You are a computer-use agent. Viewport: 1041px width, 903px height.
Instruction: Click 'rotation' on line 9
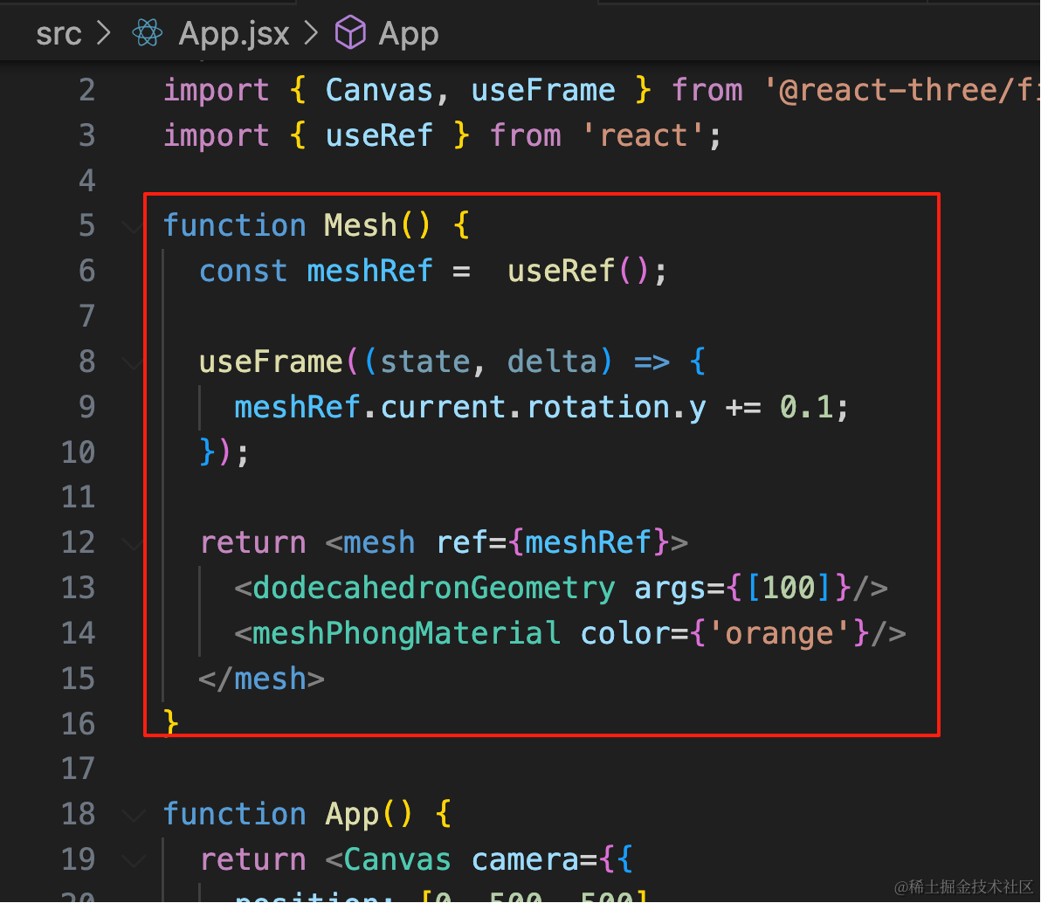tap(598, 407)
